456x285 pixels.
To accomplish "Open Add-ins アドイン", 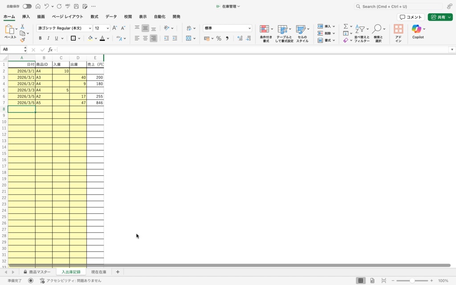I will coord(399,33).
